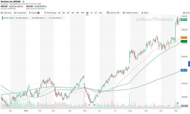
Task: Remove the MA (35,C,MA,0) indicator
Action: click(x=63, y=18)
